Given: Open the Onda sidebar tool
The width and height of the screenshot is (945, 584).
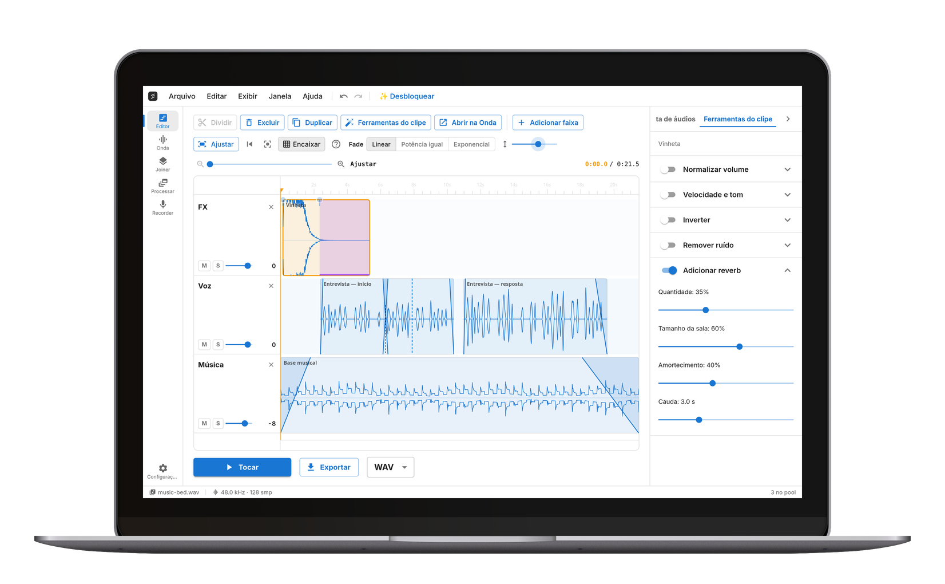Looking at the screenshot, I should point(163,143).
